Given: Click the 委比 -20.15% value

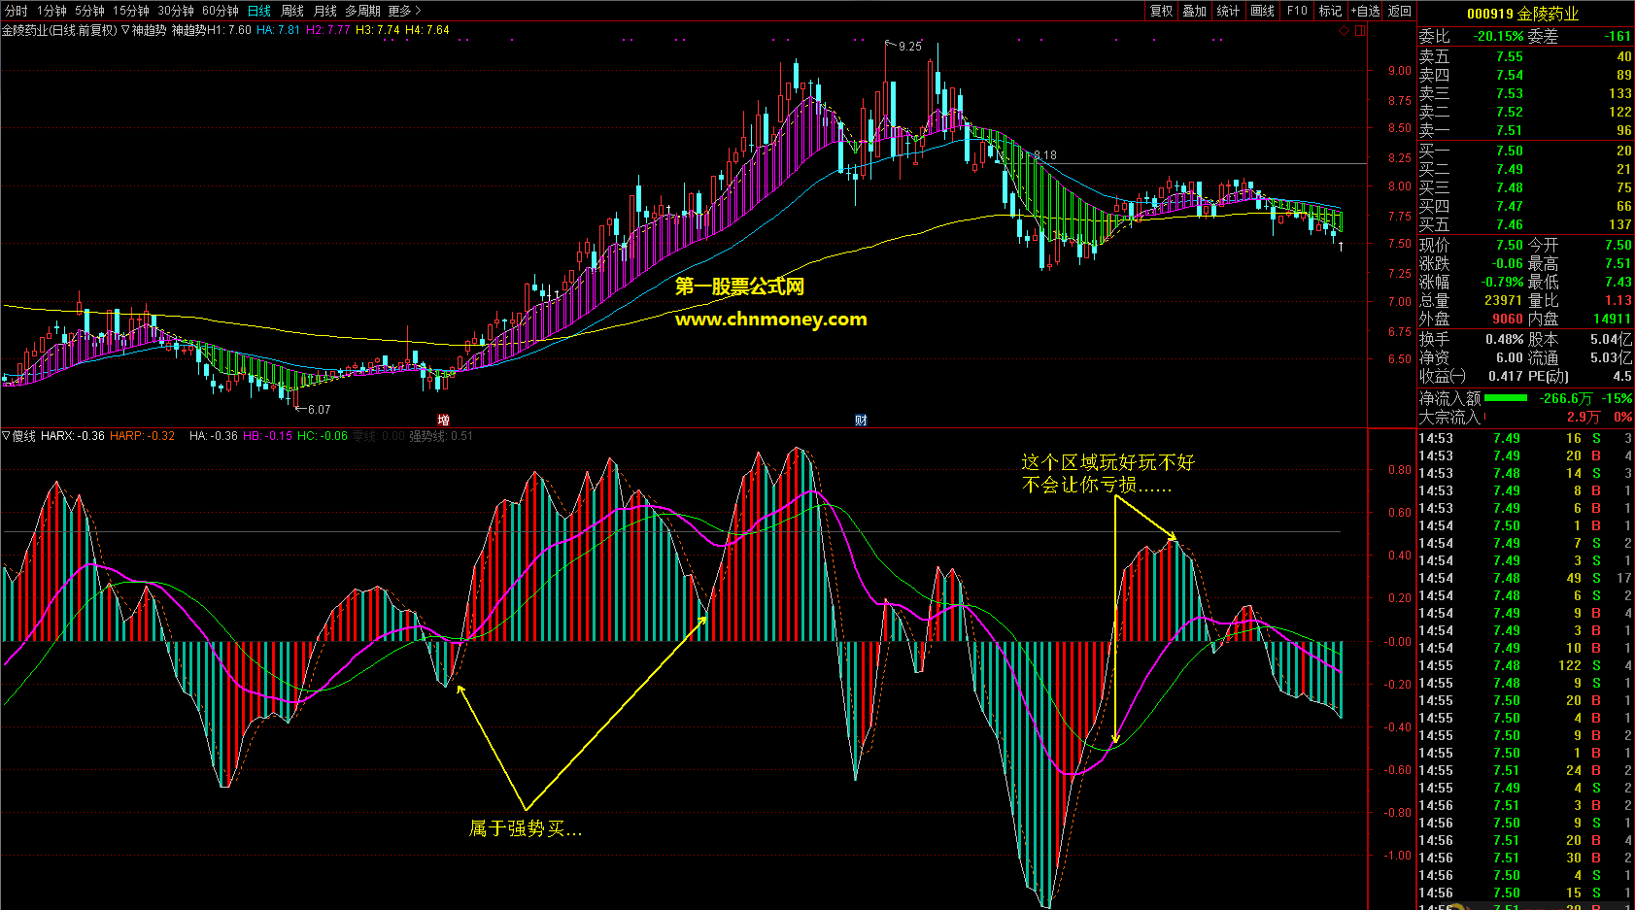Looking at the screenshot, I should click(1499, 37).
